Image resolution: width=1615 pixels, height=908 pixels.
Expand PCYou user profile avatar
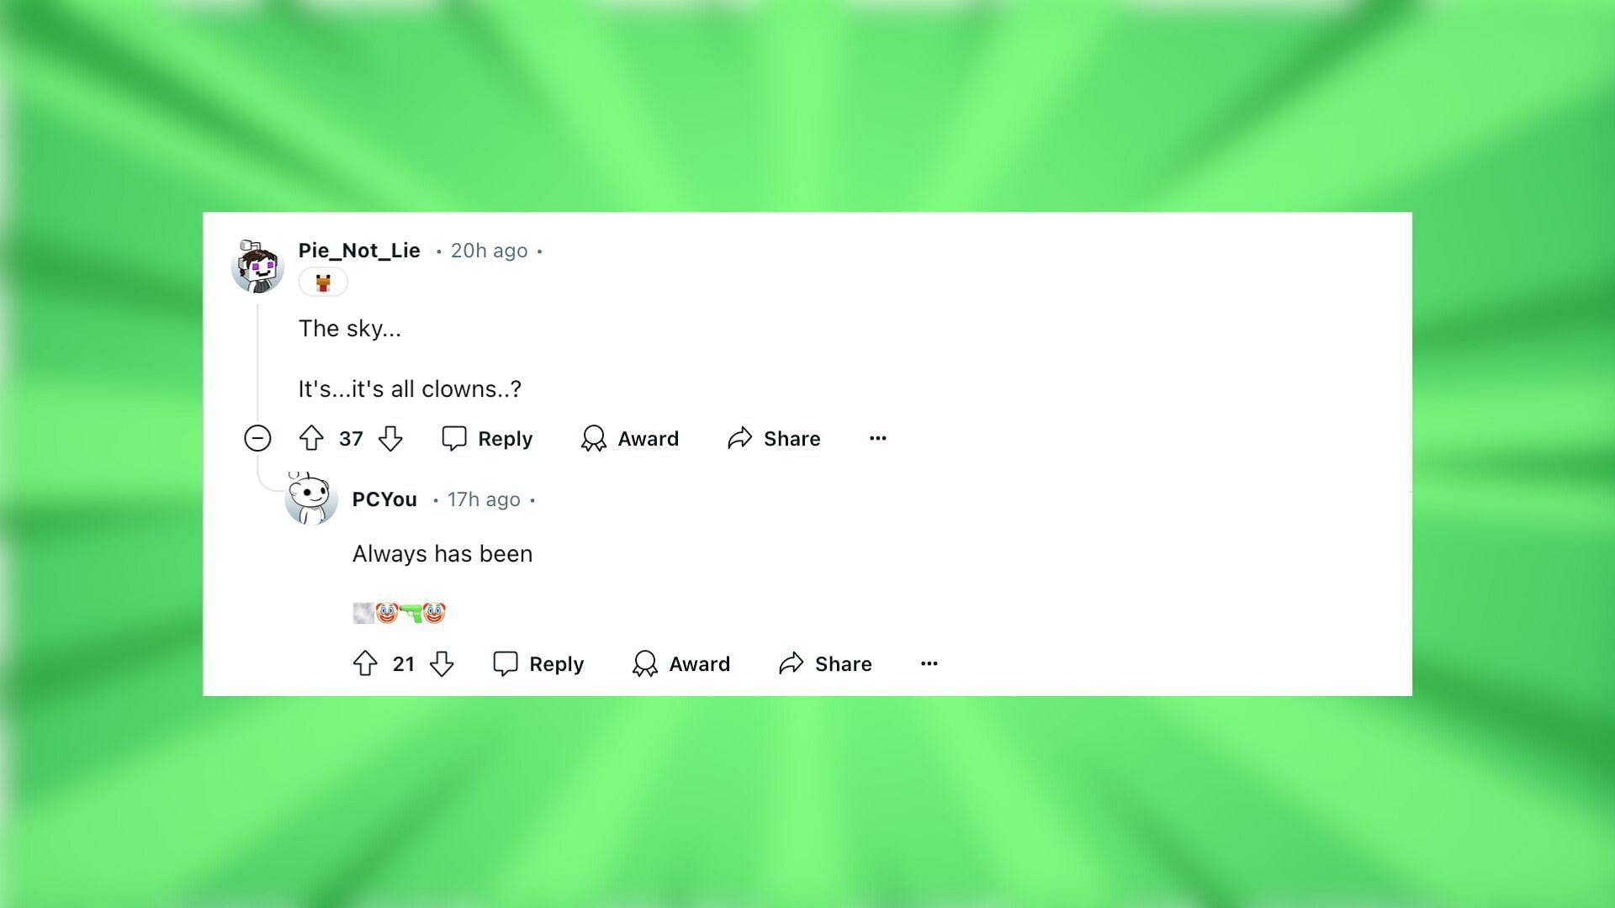(x=309, y=499)
